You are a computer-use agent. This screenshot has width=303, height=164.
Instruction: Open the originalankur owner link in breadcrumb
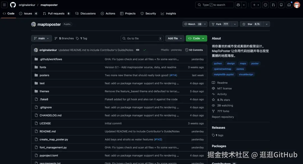pos(27,5)
